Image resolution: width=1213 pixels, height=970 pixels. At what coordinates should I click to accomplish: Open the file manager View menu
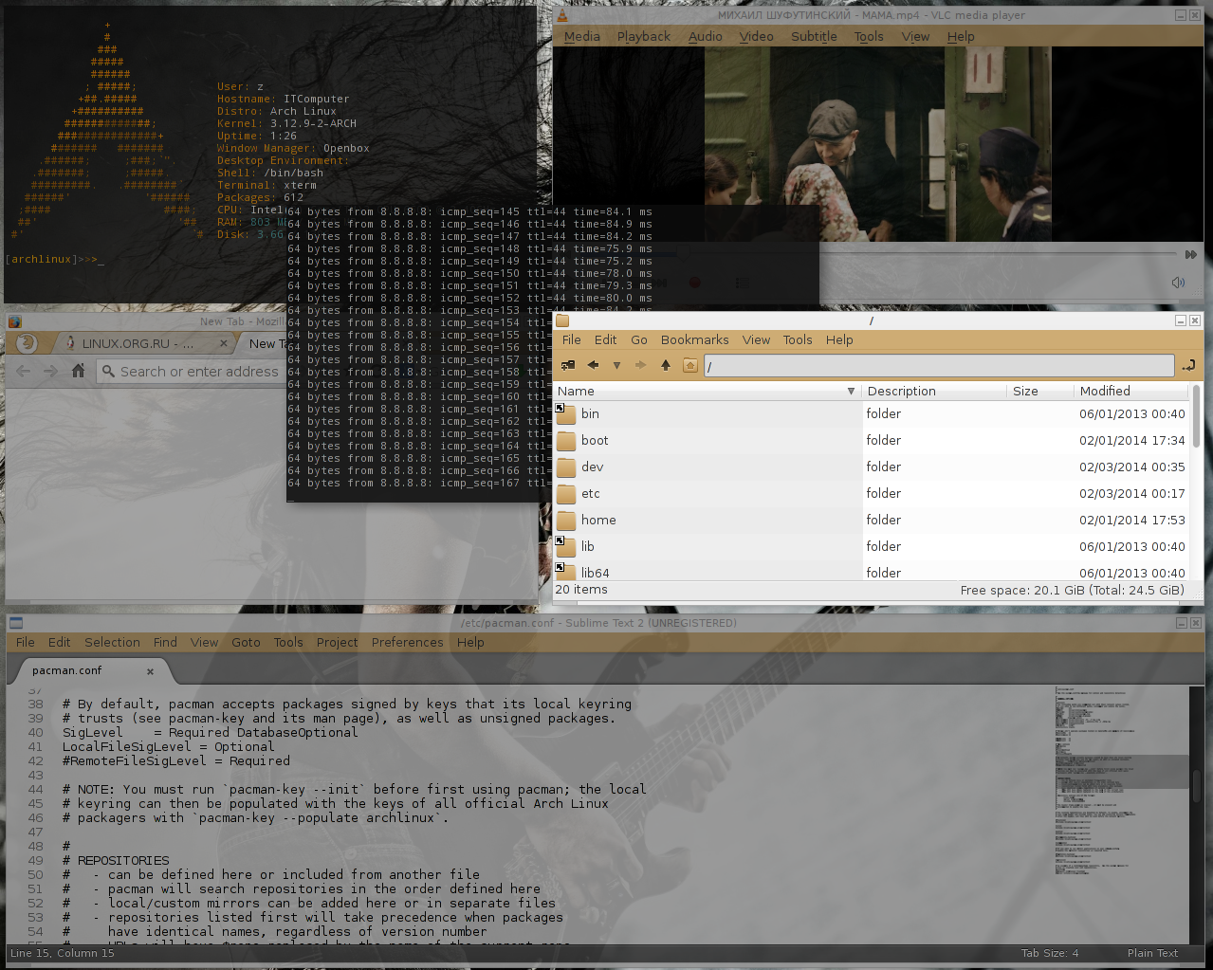756,339
